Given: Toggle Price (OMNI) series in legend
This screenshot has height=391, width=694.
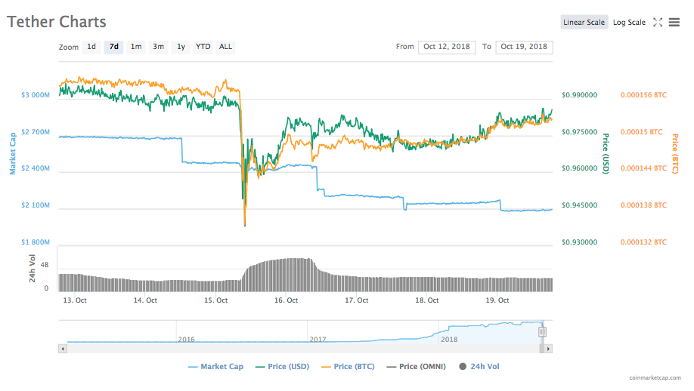Looking at the screenshot, I should pos(416,366).
